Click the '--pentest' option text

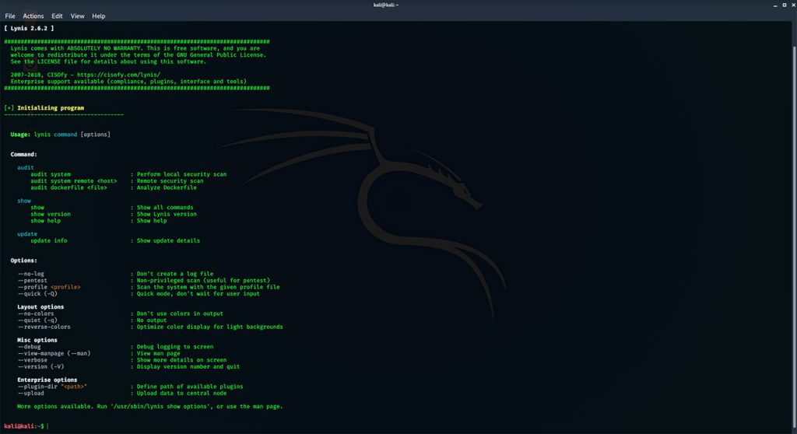(33, 281)
